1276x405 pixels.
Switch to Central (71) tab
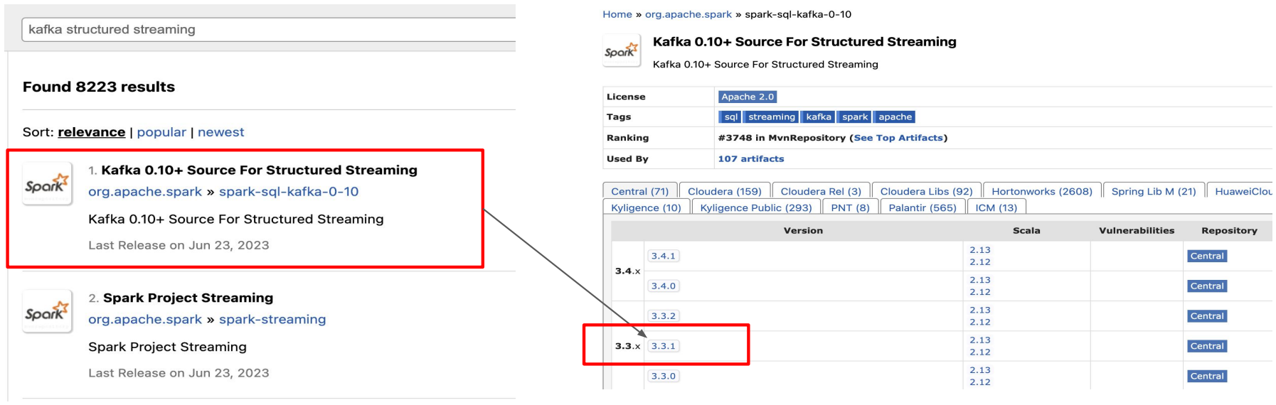point(640,191)
